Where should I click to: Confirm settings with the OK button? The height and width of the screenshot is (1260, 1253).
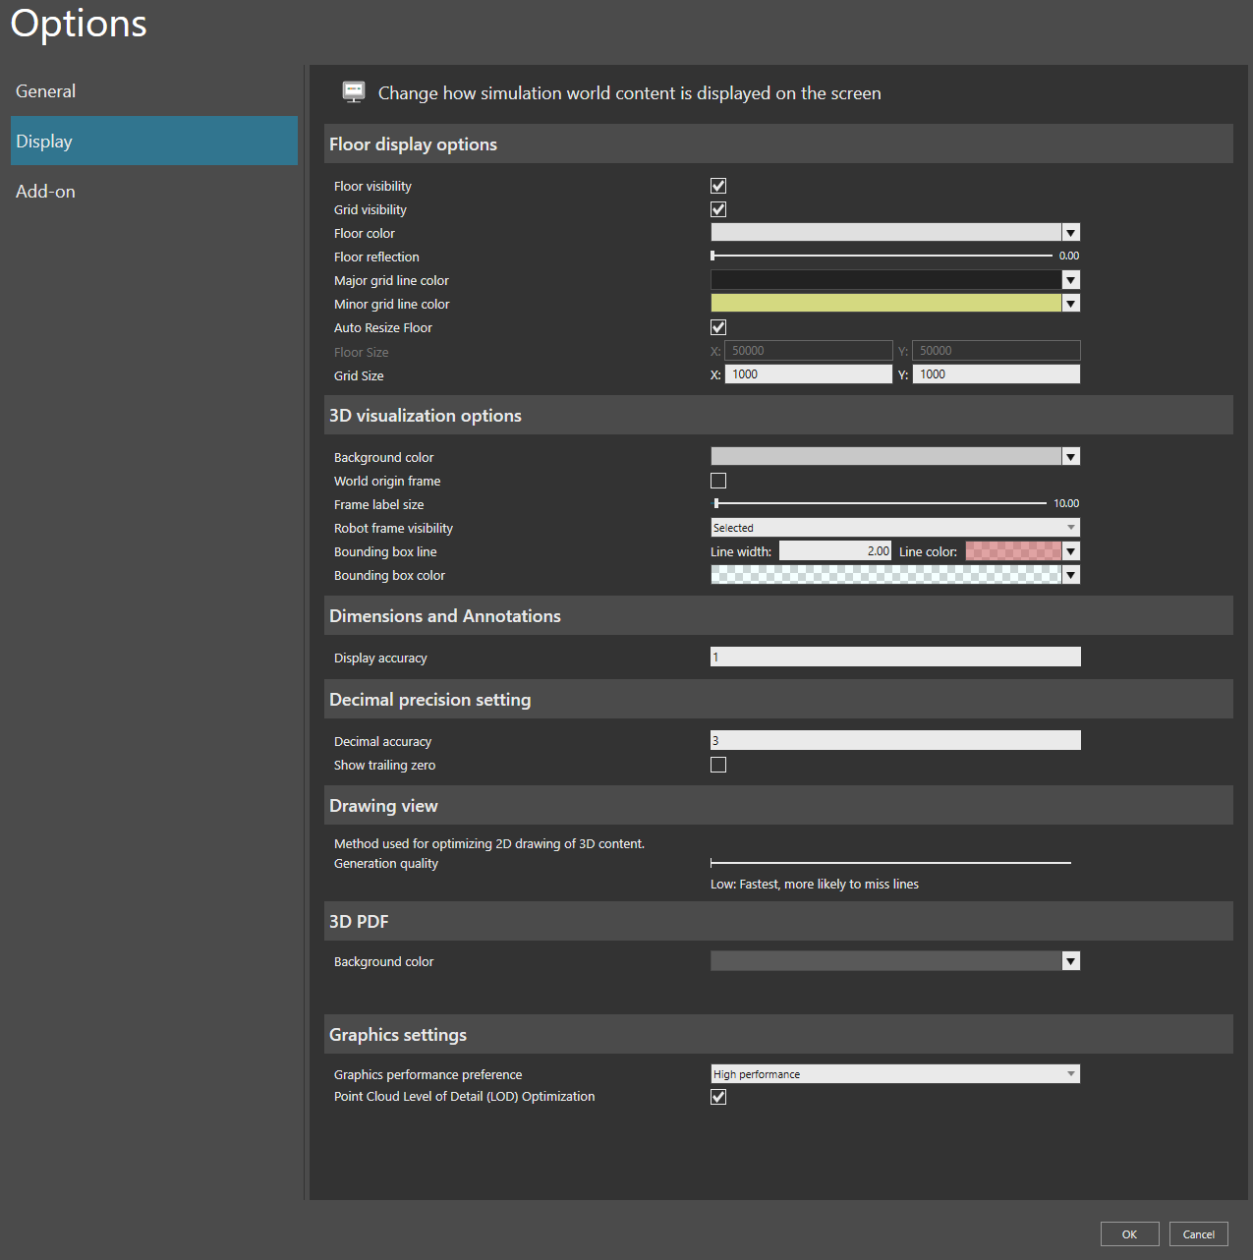1130,1234
